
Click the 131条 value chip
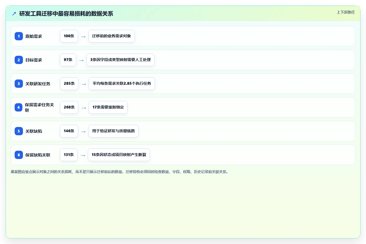tap(69, 155)
